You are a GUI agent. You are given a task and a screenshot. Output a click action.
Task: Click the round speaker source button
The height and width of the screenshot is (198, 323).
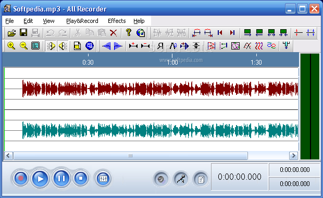pyautogui.click(x=161, y=179)
